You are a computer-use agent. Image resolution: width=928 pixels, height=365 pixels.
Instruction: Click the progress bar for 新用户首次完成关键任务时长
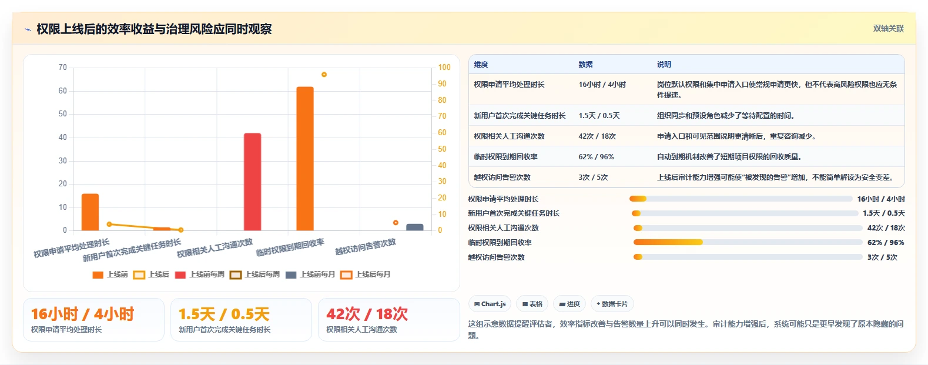745,213
